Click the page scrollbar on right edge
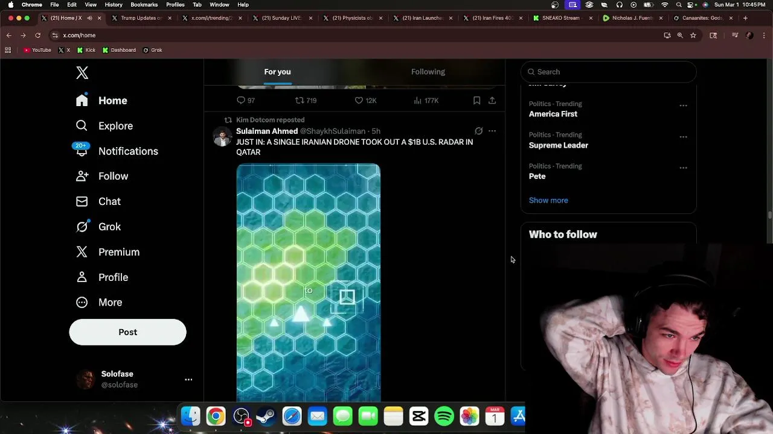773x434 pixels. pos(769,215)
